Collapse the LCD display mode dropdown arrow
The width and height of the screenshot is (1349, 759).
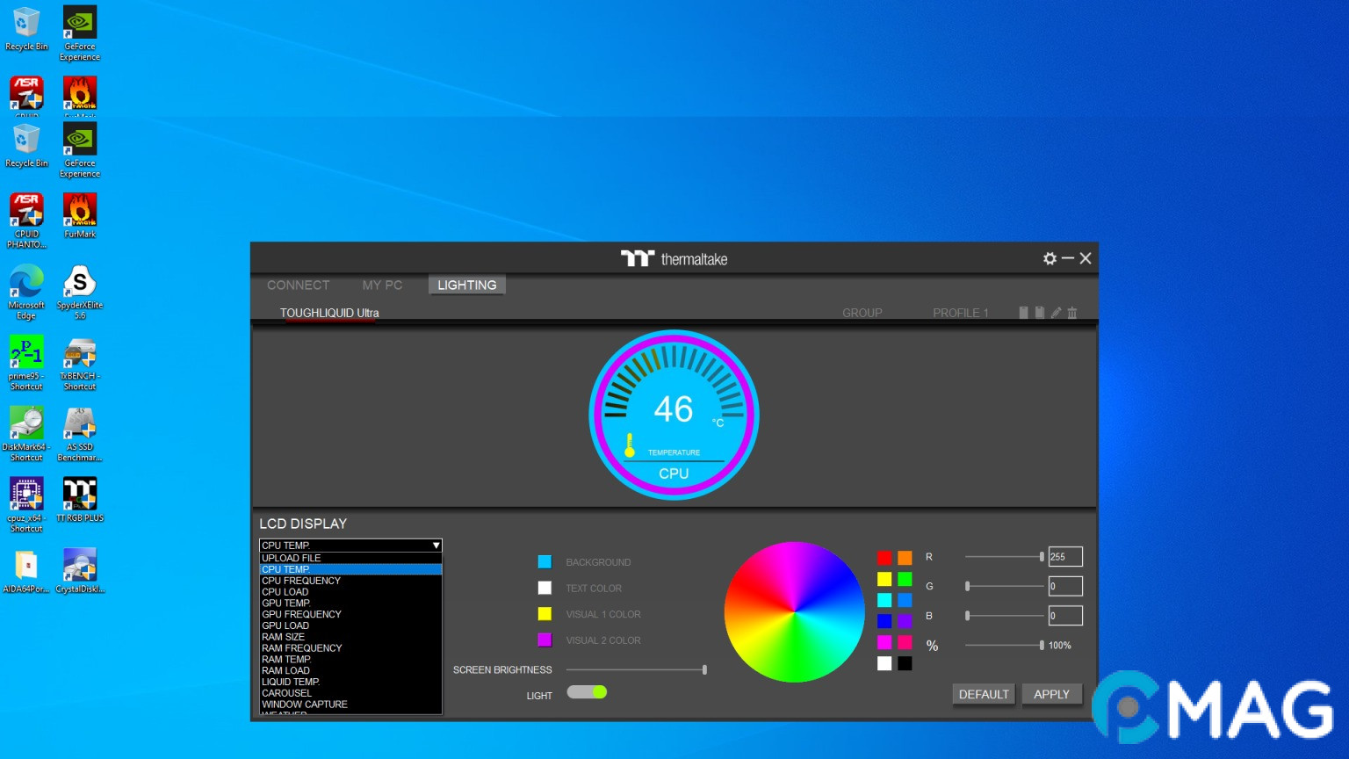click(x=436, y=546)
